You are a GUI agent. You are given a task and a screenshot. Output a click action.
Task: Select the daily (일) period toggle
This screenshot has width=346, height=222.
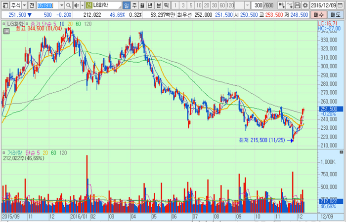127,5
